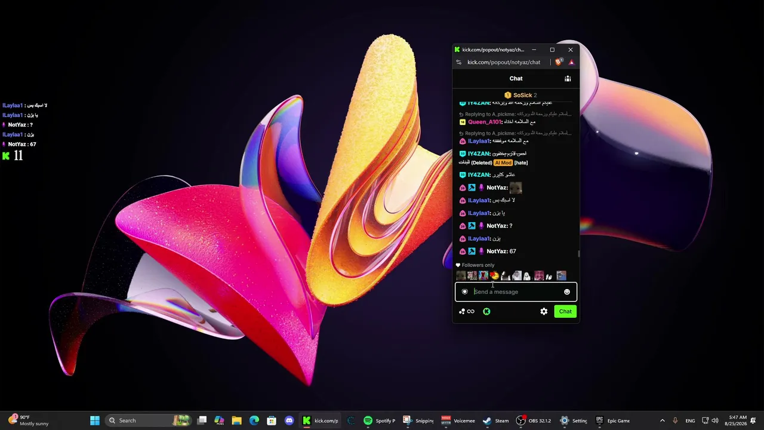Click the pink subscriber badge beside ILaylaa1: يزن
The width and height of the screenshot is (764, 430).
coord(462,239)
